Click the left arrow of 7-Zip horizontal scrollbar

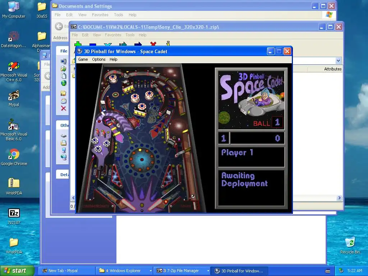pyautogui.click(x=73, y=198)
